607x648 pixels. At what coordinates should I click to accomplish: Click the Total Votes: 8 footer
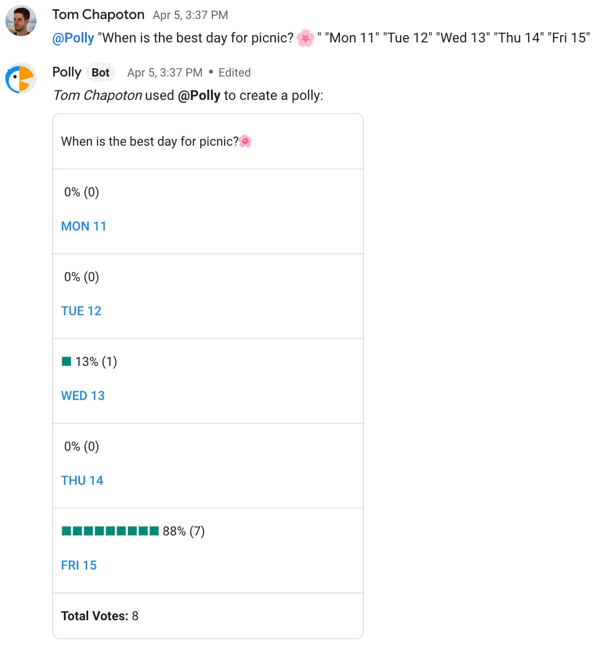coord(100,616)
